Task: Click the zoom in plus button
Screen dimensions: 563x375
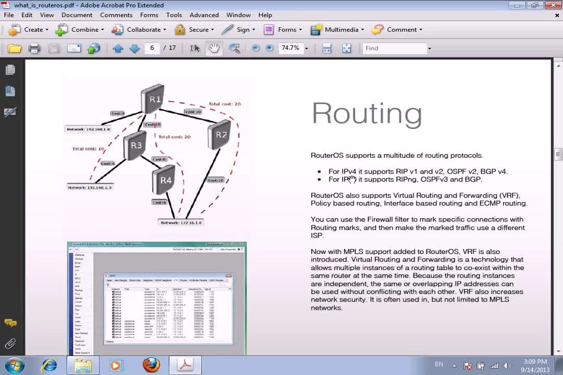Action: 270,48
